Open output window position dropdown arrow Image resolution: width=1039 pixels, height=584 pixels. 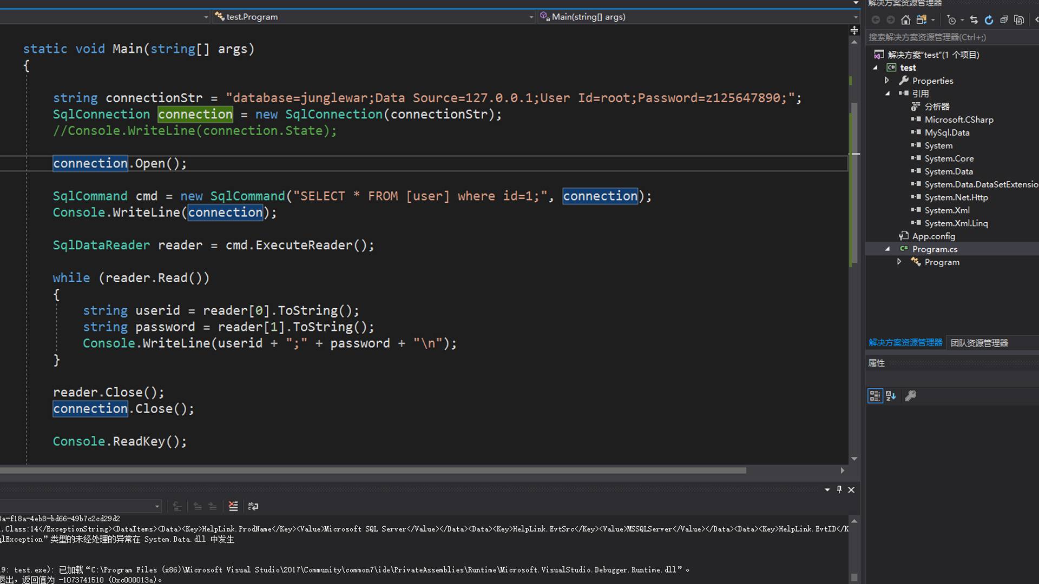pyautogui.click(x=827, y=489)
